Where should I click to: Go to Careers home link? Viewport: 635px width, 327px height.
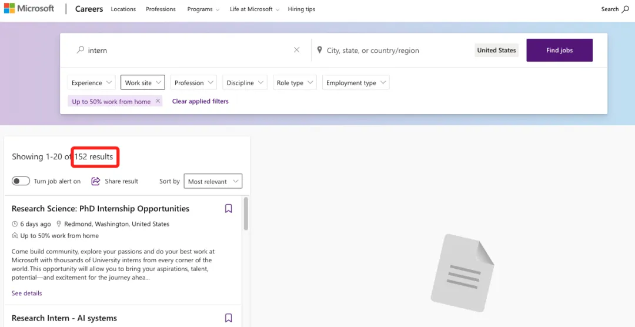89,9
